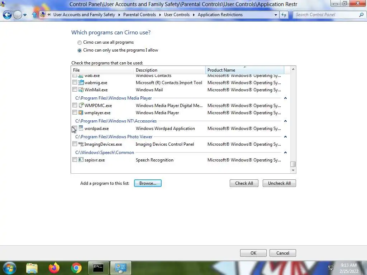Select Cirno can use all programs
The width and height of the screenshot is (367, 275).
tap(80, 43)
